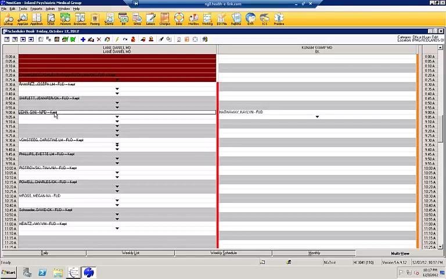Click the LANE DANIEL MD column header
This screenshot has width=446, height=279.
117,49
